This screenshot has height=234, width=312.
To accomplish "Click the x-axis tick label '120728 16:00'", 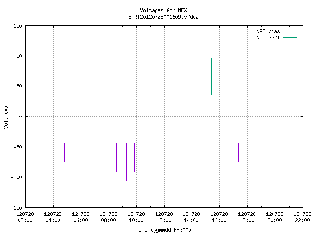I will (219, 217).
